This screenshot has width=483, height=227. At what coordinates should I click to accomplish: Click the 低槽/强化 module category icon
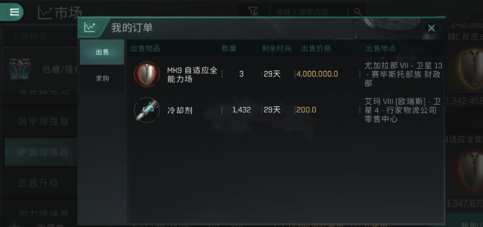(x=19, y=69)
